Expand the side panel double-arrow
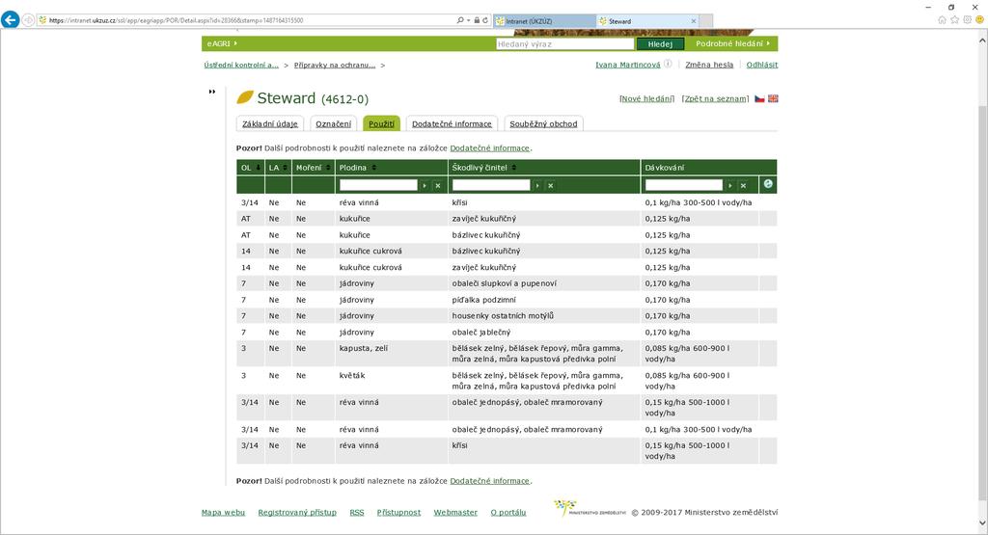988x535 pixels. point(212,92)
